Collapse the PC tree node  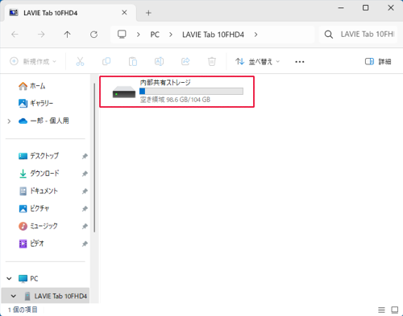coord(9,278)
